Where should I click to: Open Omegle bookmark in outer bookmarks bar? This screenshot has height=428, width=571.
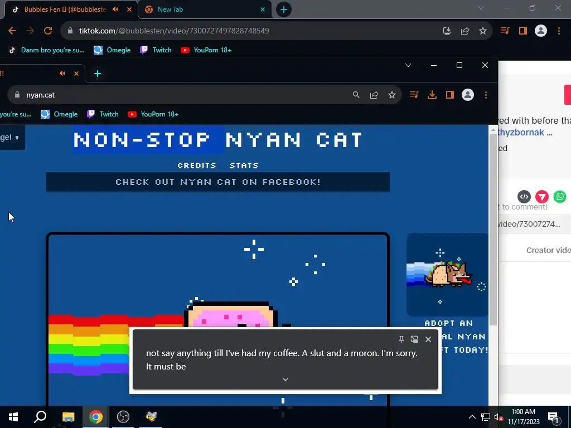(112, 50)
